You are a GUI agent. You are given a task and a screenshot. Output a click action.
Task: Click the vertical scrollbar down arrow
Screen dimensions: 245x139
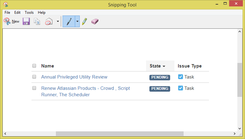click(x=240, y=129)
